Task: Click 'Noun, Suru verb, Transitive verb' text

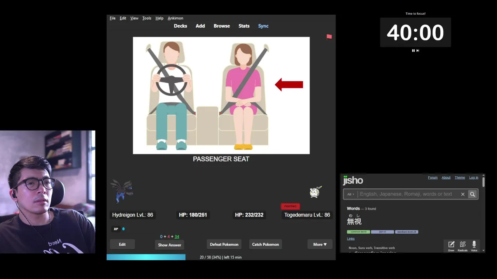Action: click(x=372, y=248)
